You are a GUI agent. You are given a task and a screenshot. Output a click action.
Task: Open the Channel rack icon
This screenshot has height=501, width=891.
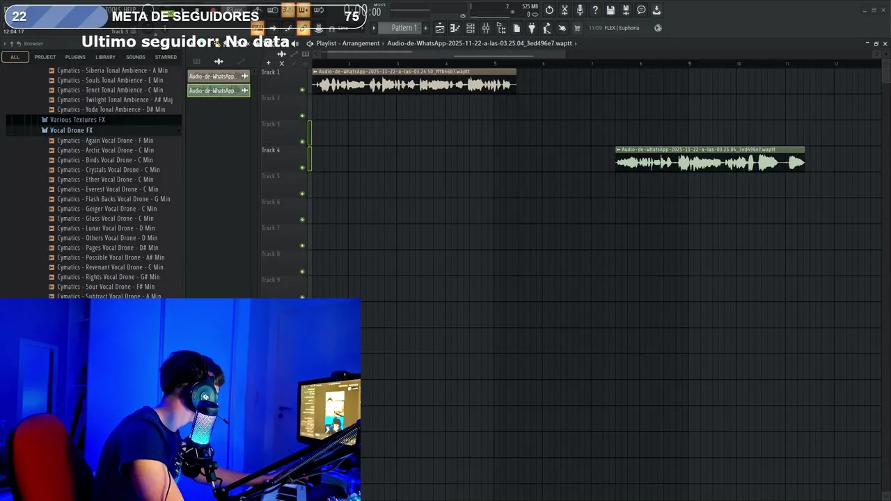coord(471,28)
